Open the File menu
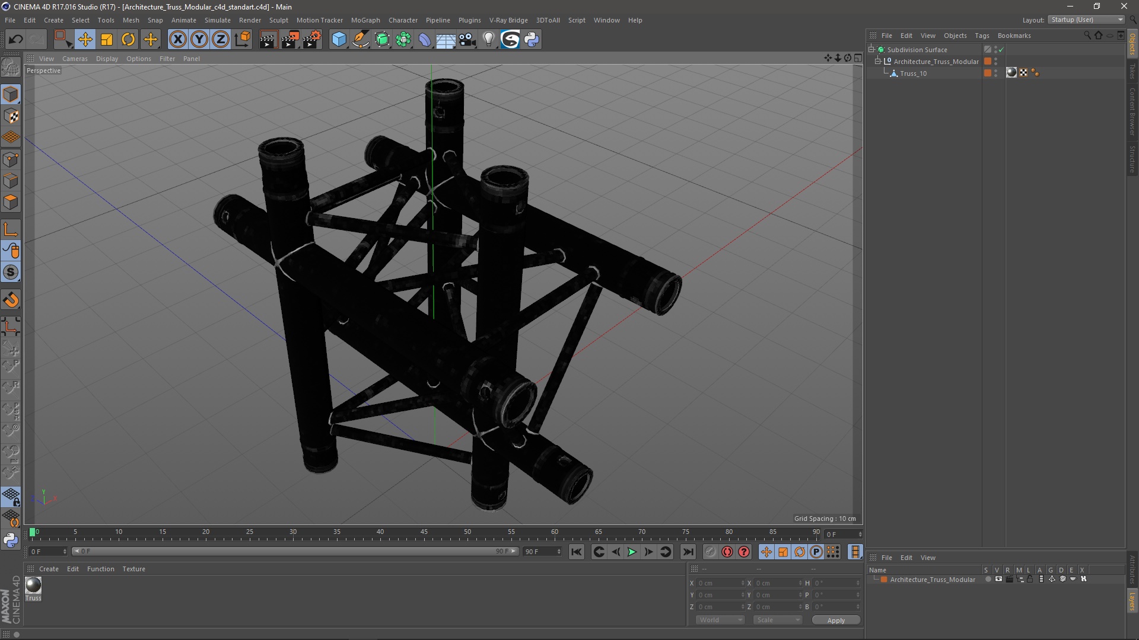The width and height of the screenshot is (1139, 640). [10, 20]
